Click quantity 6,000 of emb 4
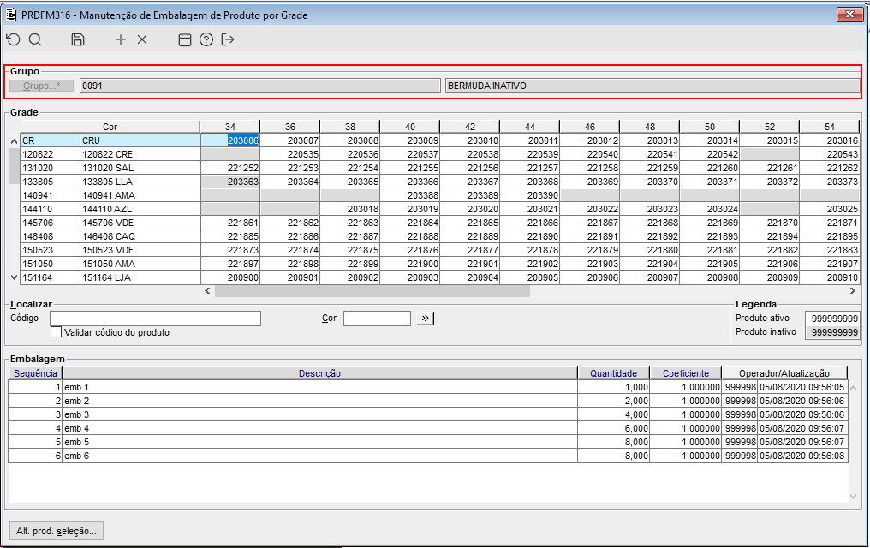 613,428
